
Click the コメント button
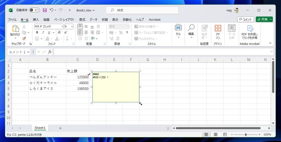pyautogui.click(x=245, y=19)
